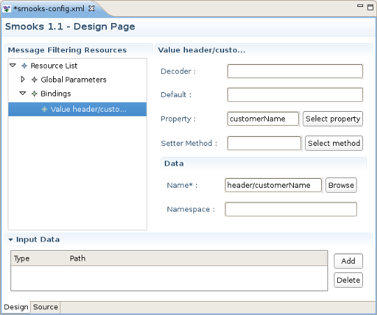Click the Add input data button
The width and height of the screenshot is (377, 315).
[x=348, y=261]
